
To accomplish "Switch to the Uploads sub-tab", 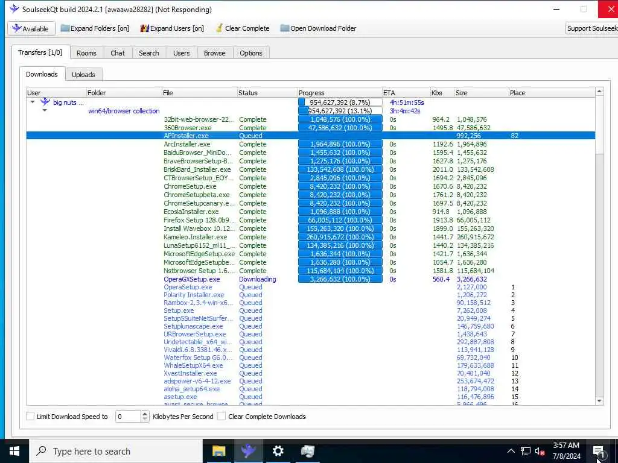I will pyautogui.click(x=83, y=74).
